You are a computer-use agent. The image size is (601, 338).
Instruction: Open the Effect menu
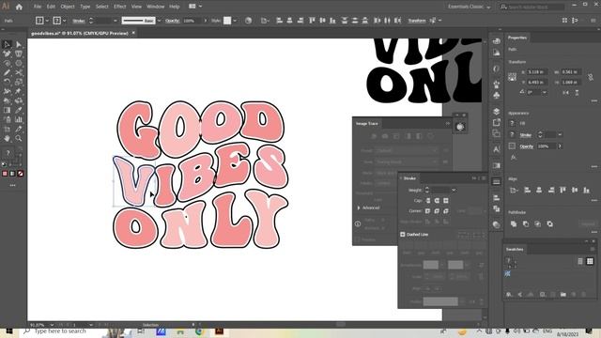[120, 7]
